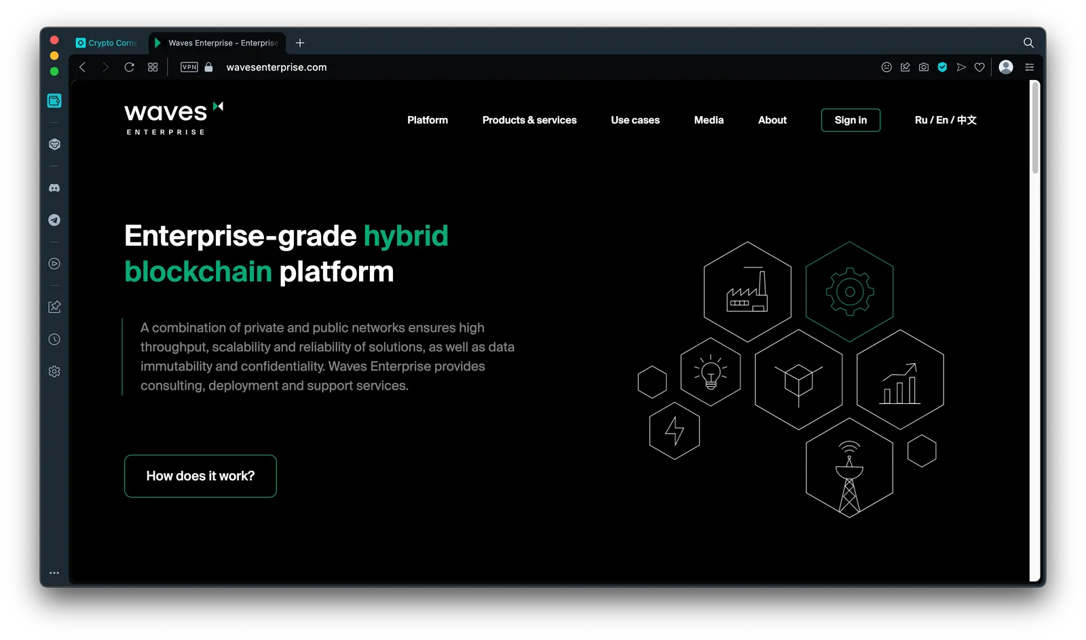Click the radio tower hexagon icon
Image resolution: width=1086 pixels, height=640 pixels.
[849, 468]
